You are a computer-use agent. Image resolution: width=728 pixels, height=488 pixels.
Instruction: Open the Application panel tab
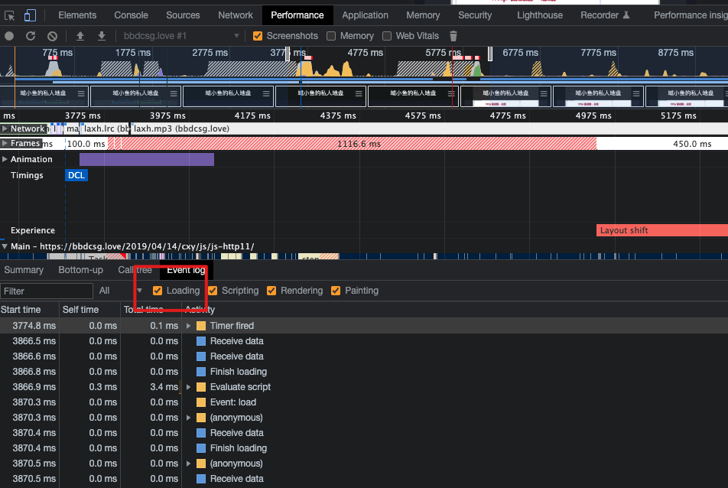tap(365, 15)
